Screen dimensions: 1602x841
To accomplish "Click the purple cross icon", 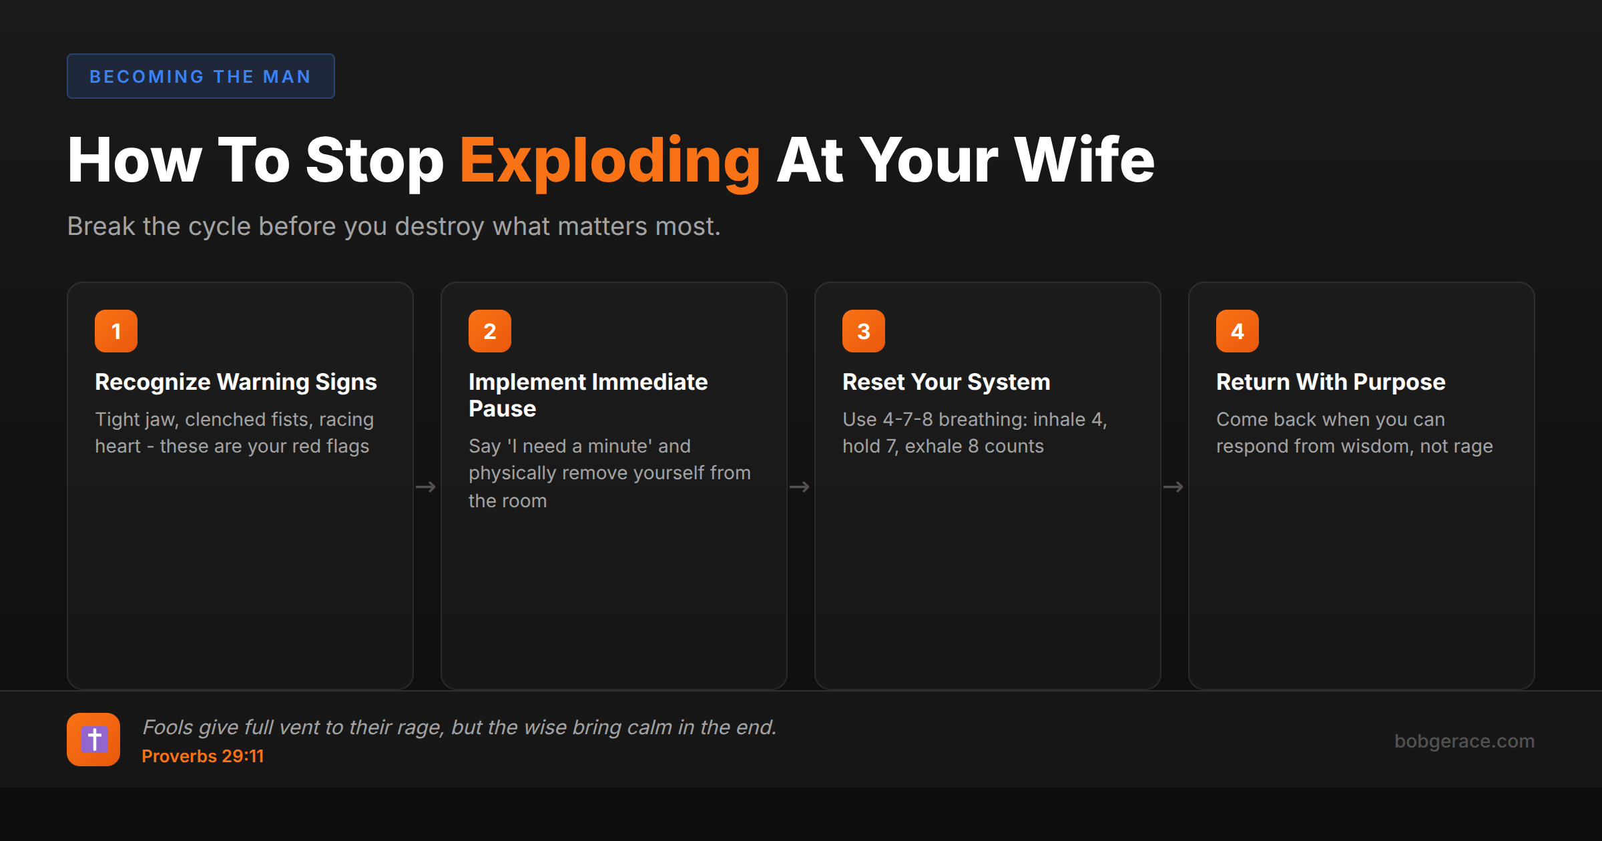I will point(93,740).
